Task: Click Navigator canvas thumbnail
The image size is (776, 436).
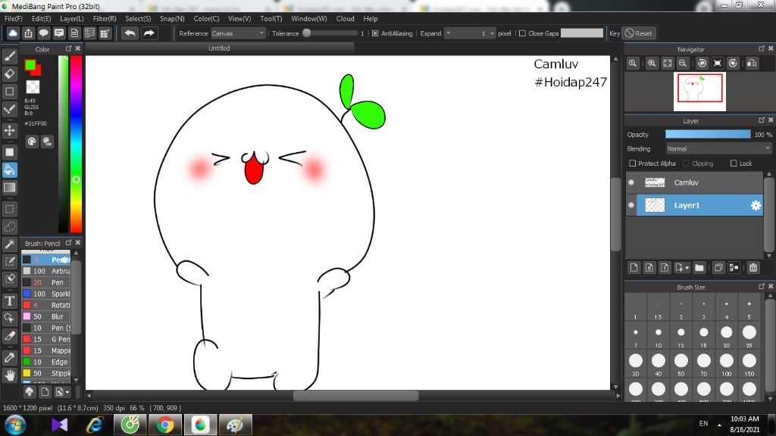Action: (x=699, y=92)
